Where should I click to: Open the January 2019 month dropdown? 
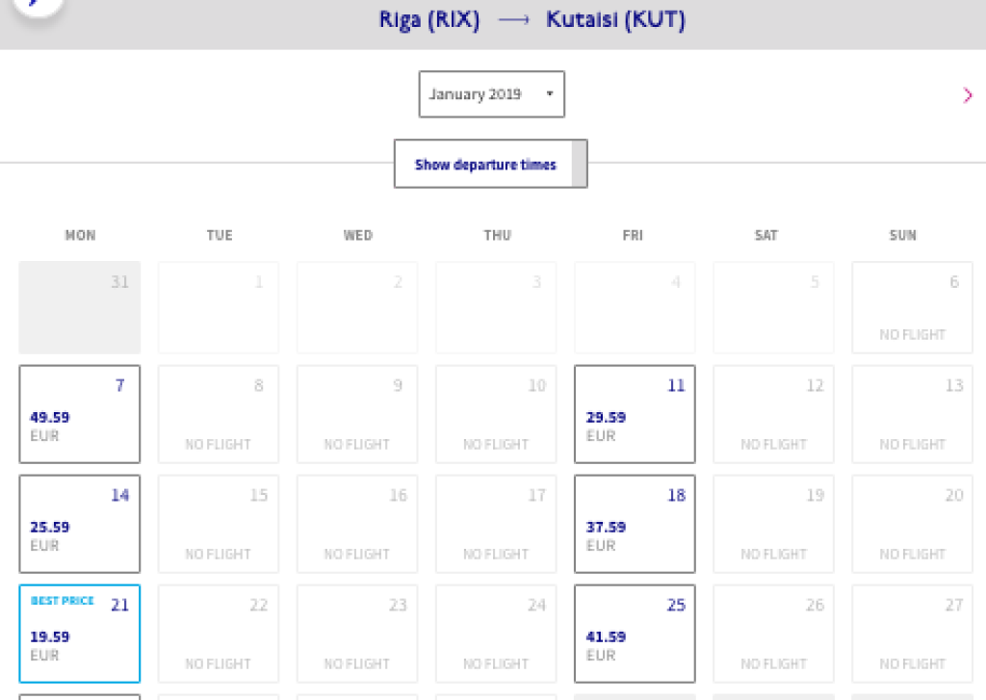pos(491,94)
